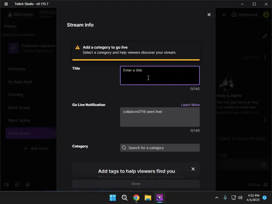
Task: Toggle the camera icon at bottom left
Action: (x=6, y=185)
